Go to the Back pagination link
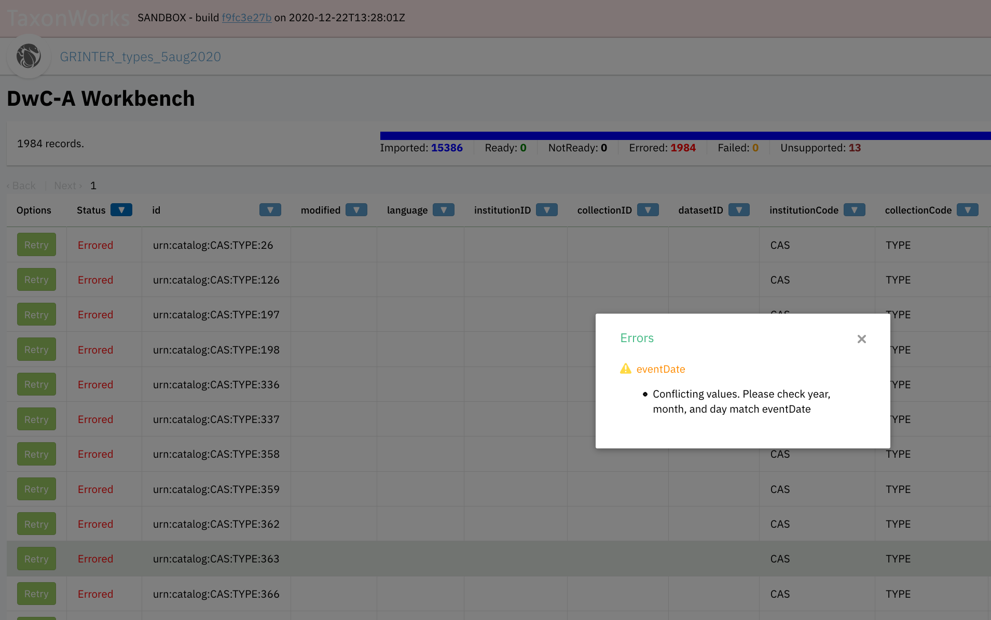The width and height of the screenshot is (991, 620). click(x=21, y=186)
